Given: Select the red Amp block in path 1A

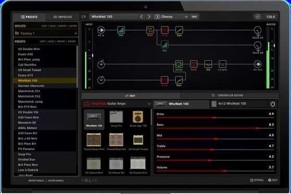Looking at the screenshot, I should (x=165, y=30).
